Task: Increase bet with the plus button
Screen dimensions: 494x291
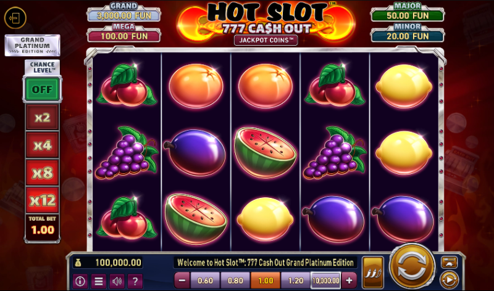Action: click(349, 281)
